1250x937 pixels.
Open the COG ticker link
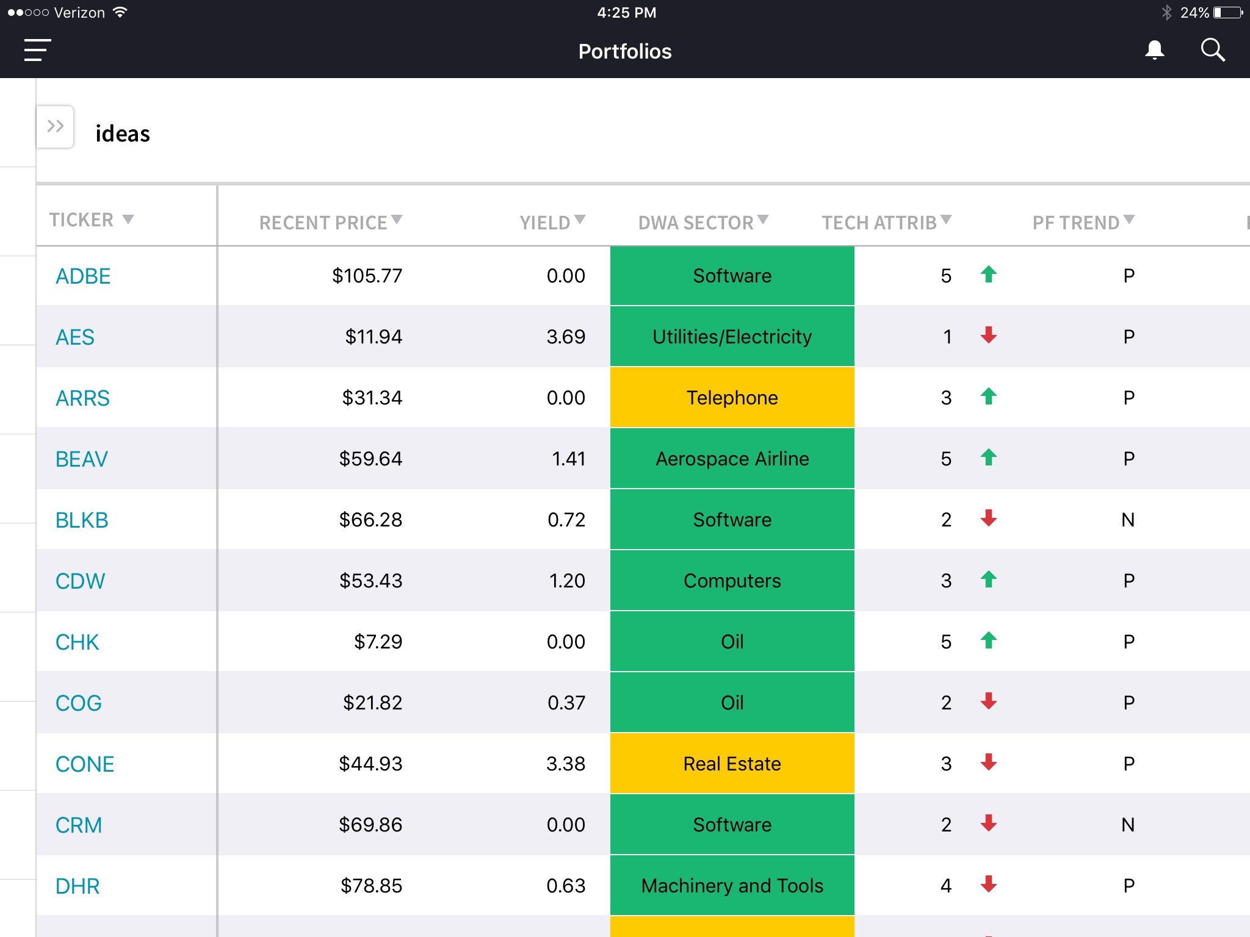pos(79,703)
